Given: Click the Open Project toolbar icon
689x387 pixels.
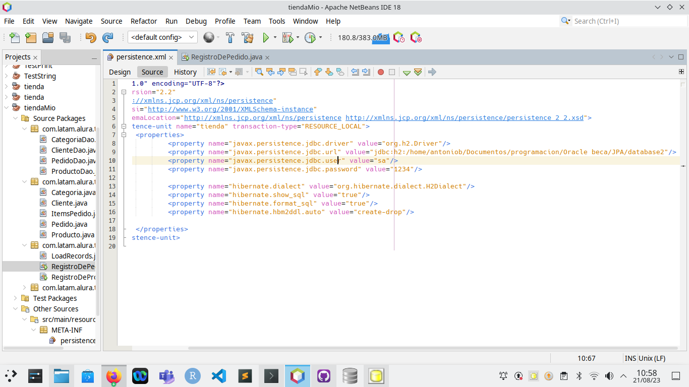Looking at the screenshot, I should pos(48,37).
